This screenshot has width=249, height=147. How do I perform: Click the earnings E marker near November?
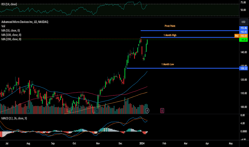coord(97,110)
